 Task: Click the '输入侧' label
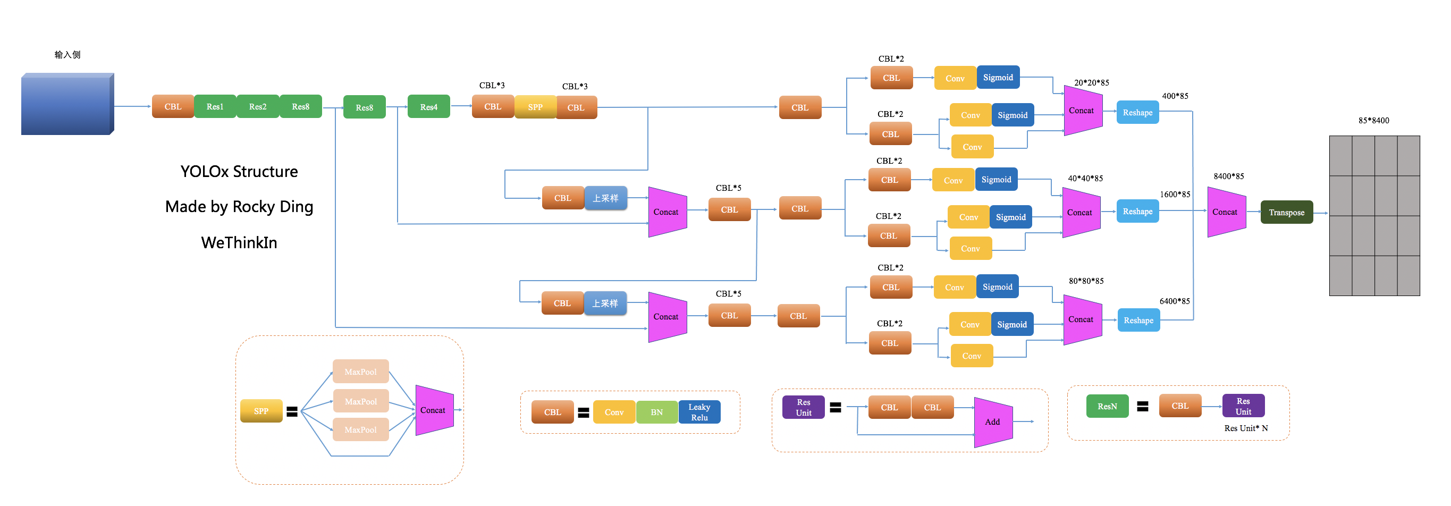[x=68, y=55]
